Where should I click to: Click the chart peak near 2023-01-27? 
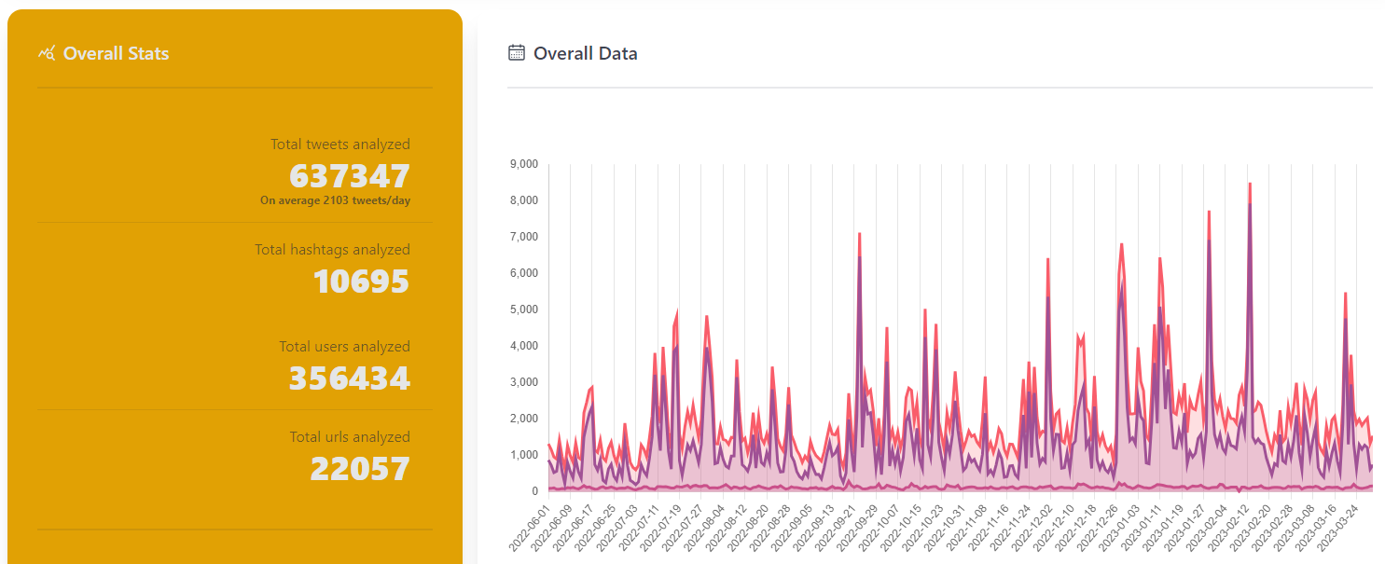click(1209, 211)
